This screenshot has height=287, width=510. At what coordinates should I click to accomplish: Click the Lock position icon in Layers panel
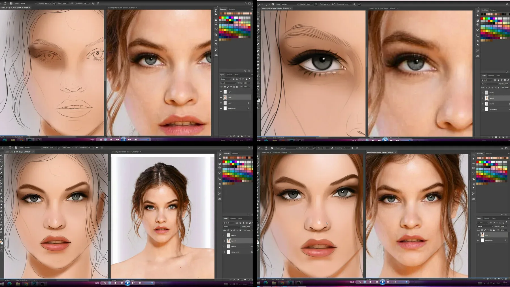point(231,87)
